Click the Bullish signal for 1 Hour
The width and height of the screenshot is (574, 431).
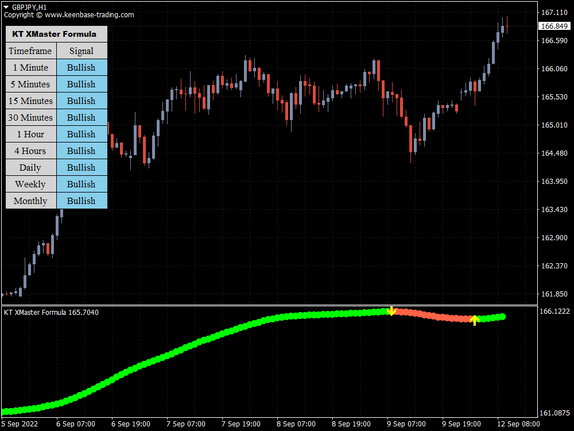point(82,134)
